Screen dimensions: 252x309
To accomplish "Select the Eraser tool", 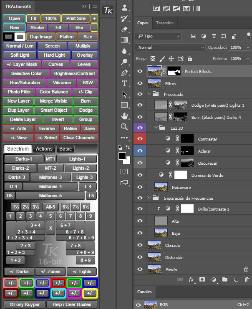I will pos(124,29).
